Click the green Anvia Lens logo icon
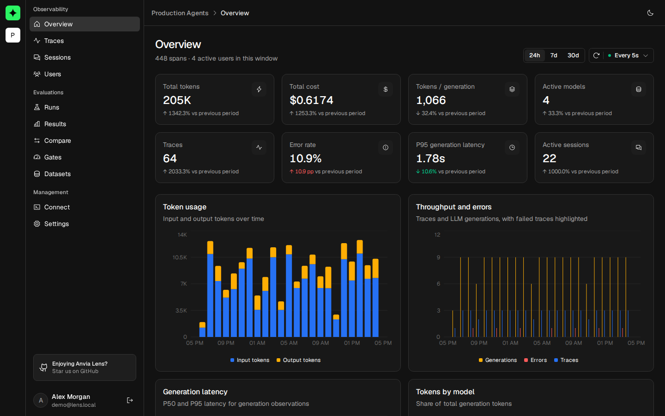This screenshot has height=416, width=665. [x=13, y=13]
